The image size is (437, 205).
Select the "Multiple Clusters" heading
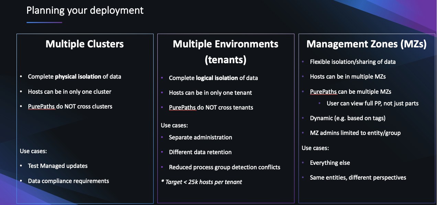[85, 44]
